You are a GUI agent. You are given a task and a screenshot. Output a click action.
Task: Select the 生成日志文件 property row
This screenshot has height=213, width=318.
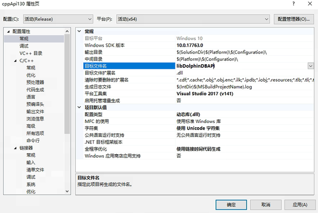point(198,87)
